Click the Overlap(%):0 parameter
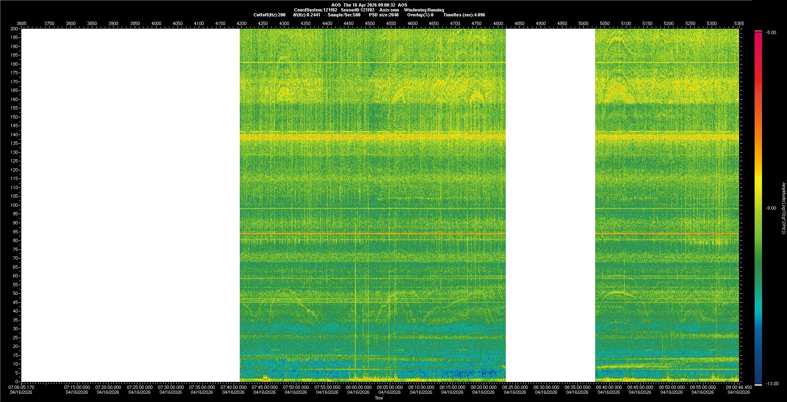This screenshot has height=402, width=787. 420,15
